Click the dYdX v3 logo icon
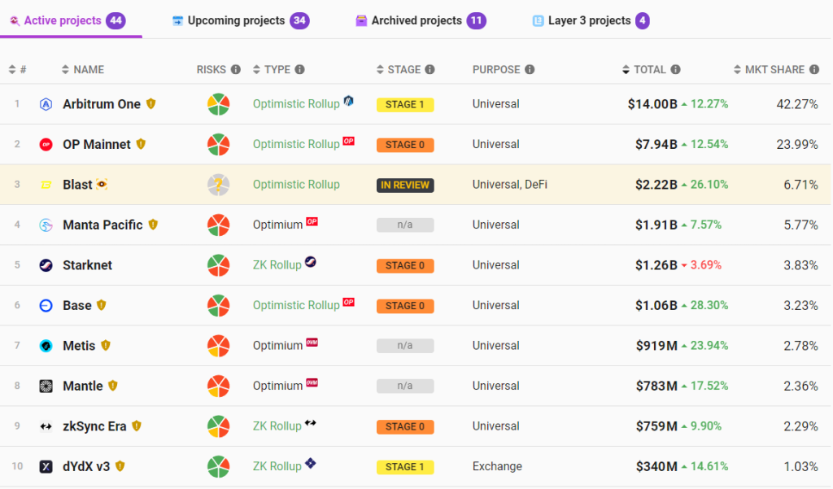Viewport: 833px width, 489px height. pyautogui.click(x=46, y=467)
